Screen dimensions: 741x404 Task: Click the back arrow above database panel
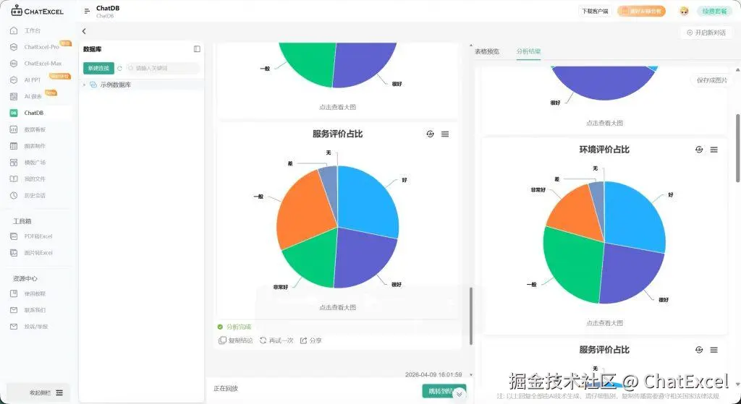pyautogui.click(x=84, y=31)
